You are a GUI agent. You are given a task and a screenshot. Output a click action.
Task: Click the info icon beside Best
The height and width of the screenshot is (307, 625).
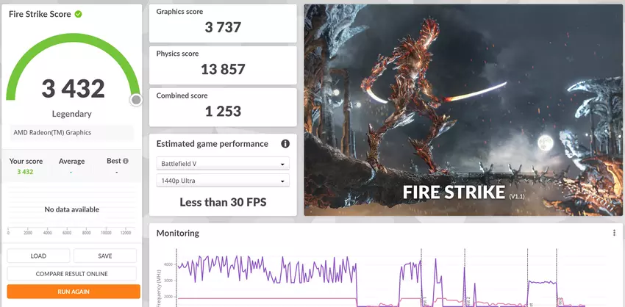coord(126,161)
